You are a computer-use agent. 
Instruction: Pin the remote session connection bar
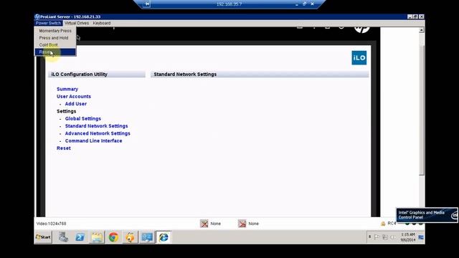click(x=147, y=4)
